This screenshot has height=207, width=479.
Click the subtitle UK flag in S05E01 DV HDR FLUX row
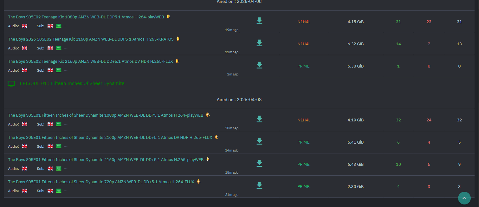pos(50,146)
